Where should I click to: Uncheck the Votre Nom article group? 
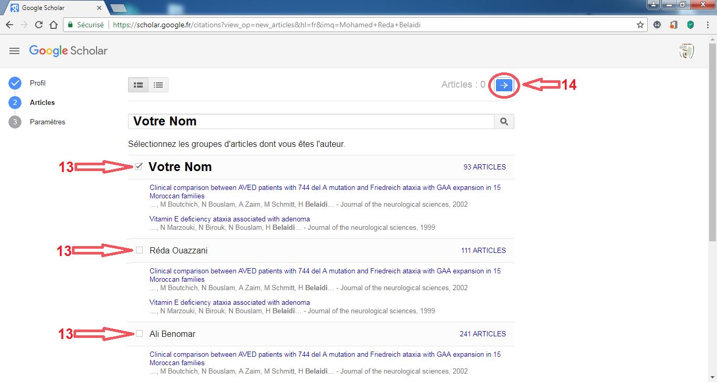[x=139, y=167]
